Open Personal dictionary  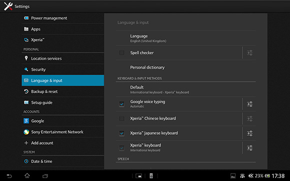click(x=186, y=67)
